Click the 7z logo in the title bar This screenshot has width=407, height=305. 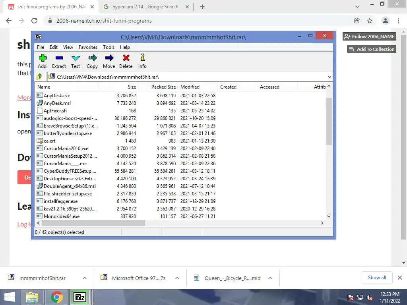[38, 37]
